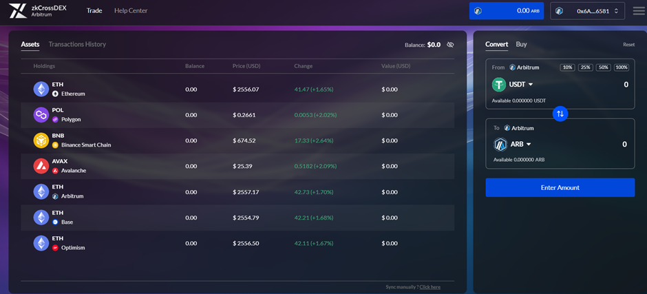Click the 50% amount button

point(603,67)
